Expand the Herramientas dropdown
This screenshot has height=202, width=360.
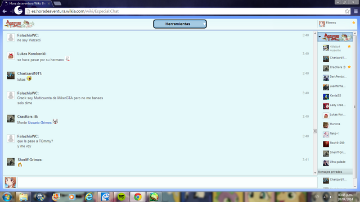coord(180,24)
